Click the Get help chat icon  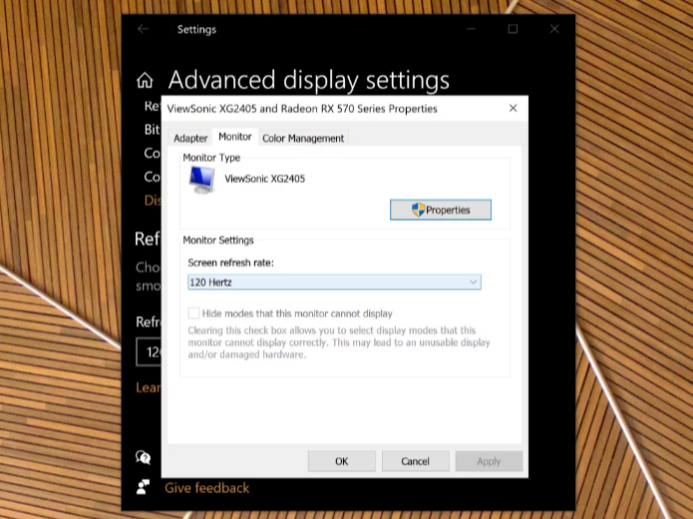pos(143,457)
